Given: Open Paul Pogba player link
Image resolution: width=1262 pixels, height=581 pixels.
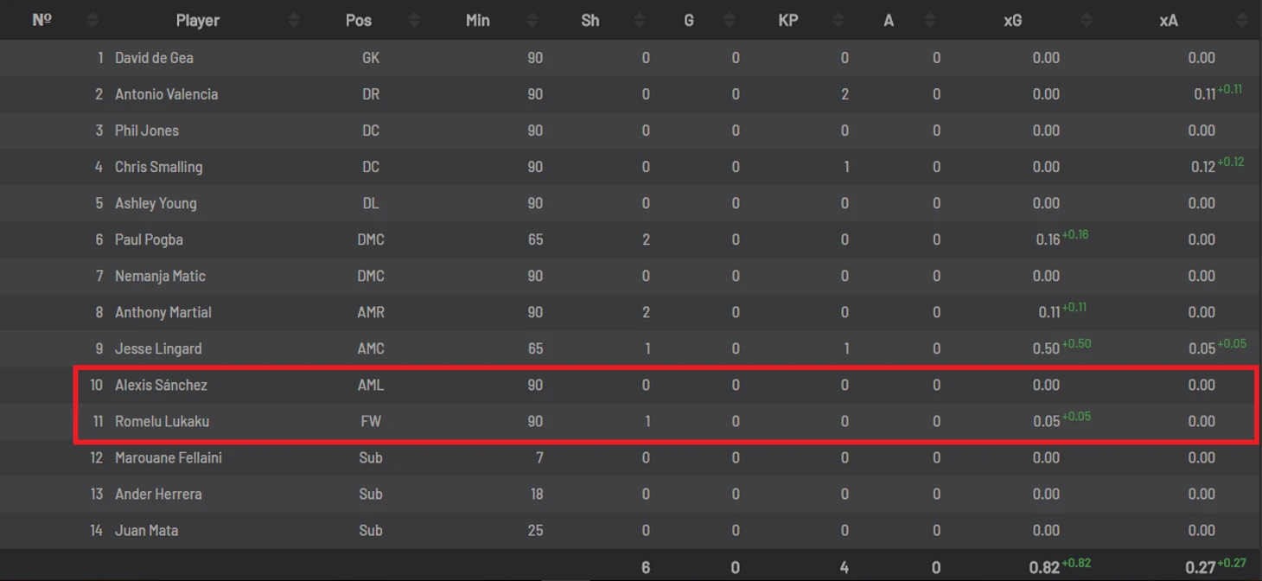Looking at the screenshot, I should (x=149, y=239).
